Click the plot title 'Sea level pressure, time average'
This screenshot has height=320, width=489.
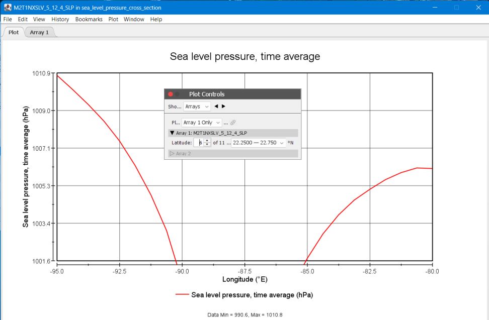coord(245,56)
